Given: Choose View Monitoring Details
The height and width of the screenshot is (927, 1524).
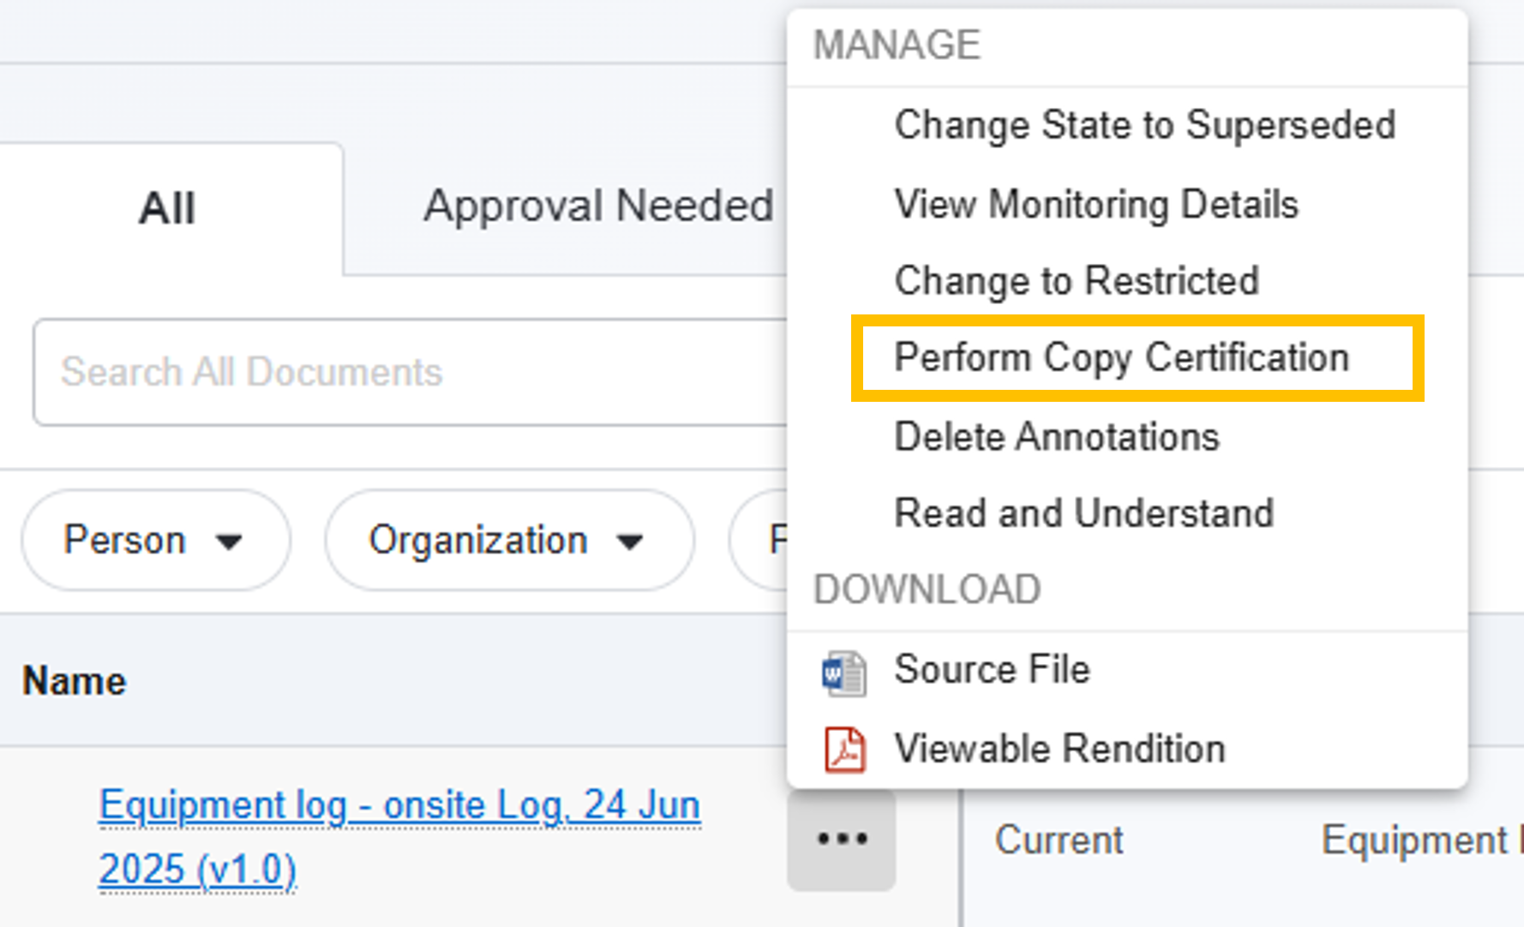Looking at the screenshot, I should pyautogui.click(x=1095, y=205).
